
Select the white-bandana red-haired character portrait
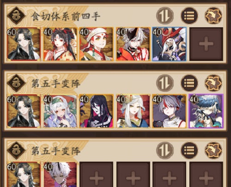point(97,44)
